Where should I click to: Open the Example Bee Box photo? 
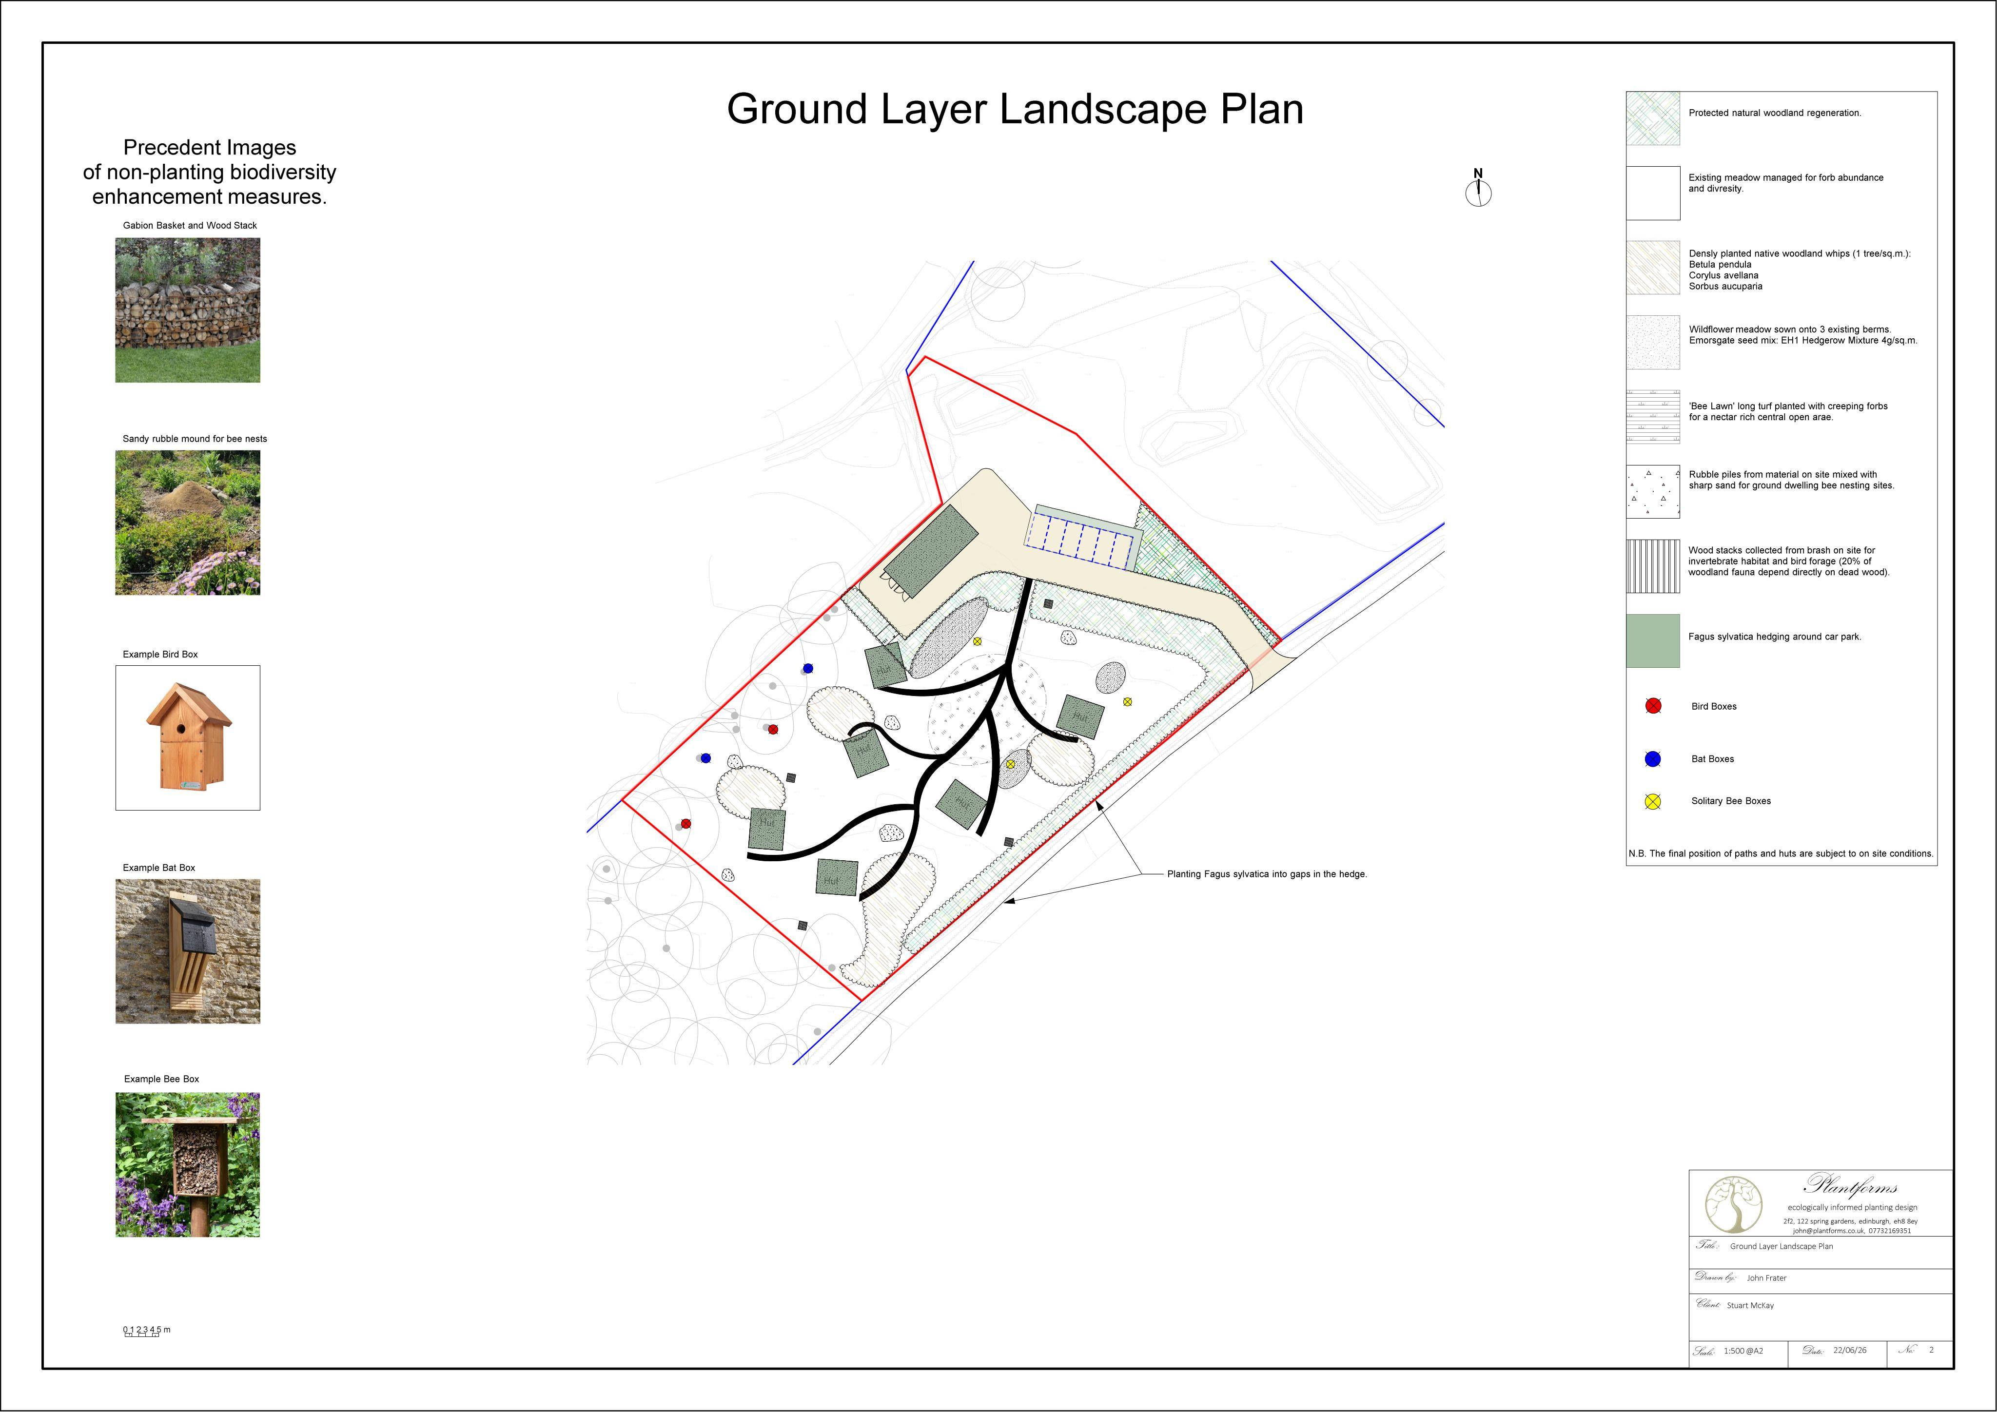[x=188, y=1165]
